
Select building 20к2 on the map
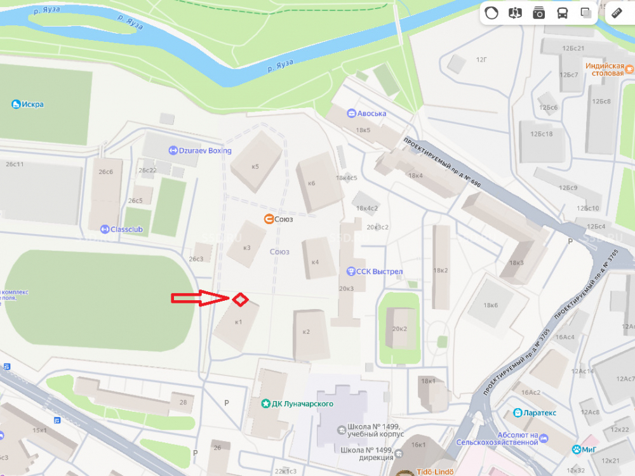point(400,328)
